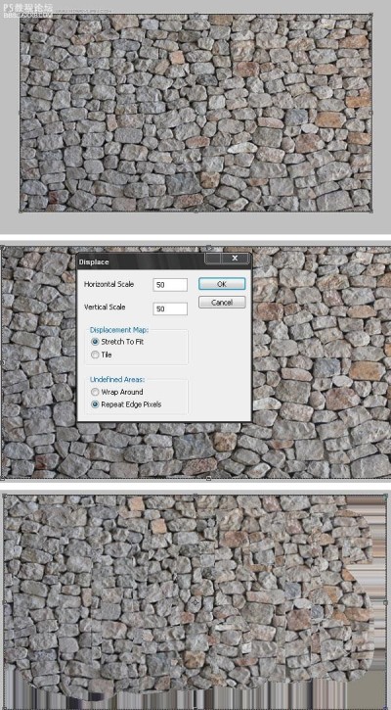Click the top stone wall's top-left transform handle

(20, 14)
